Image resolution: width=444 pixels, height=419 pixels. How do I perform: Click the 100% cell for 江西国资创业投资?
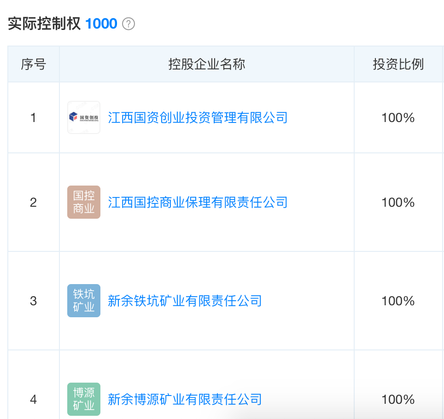click(x=398, y=118)
